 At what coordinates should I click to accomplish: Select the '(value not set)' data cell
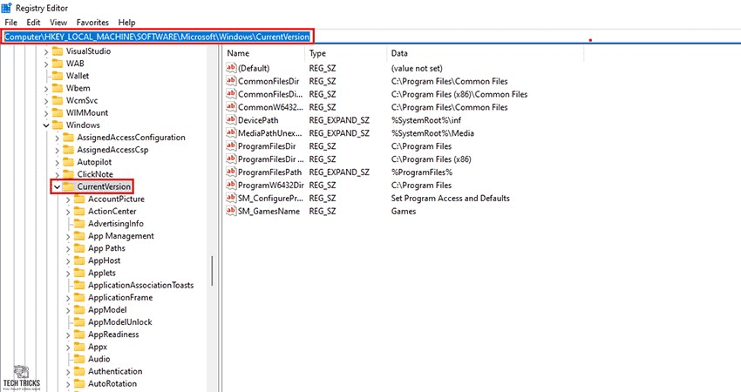tap(417, 68)
